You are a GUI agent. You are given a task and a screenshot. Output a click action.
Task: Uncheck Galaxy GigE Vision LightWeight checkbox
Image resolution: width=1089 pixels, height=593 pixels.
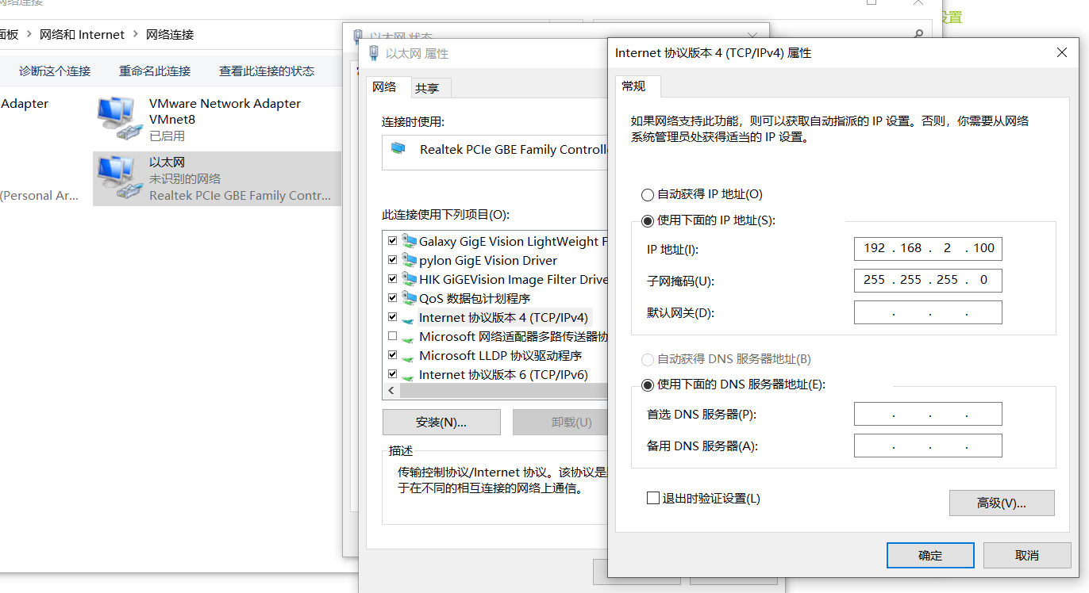392,240
